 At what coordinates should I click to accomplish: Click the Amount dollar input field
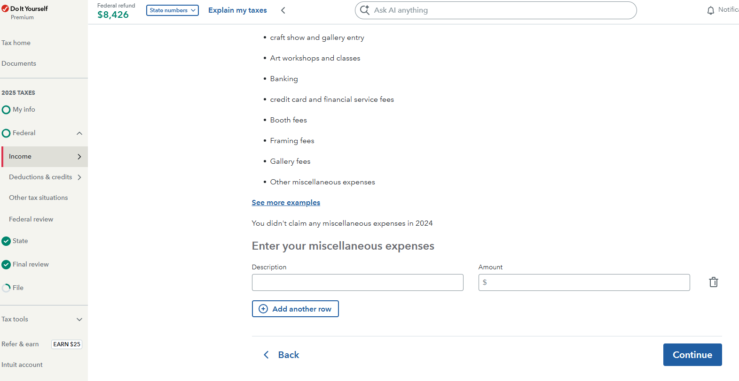(x=584, y=282)
